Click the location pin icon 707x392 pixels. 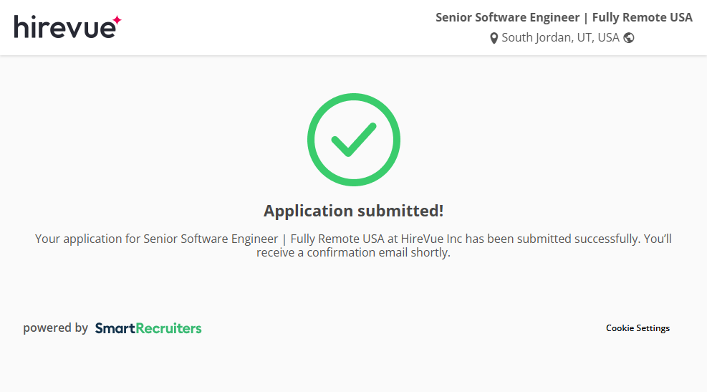(494, 38)
